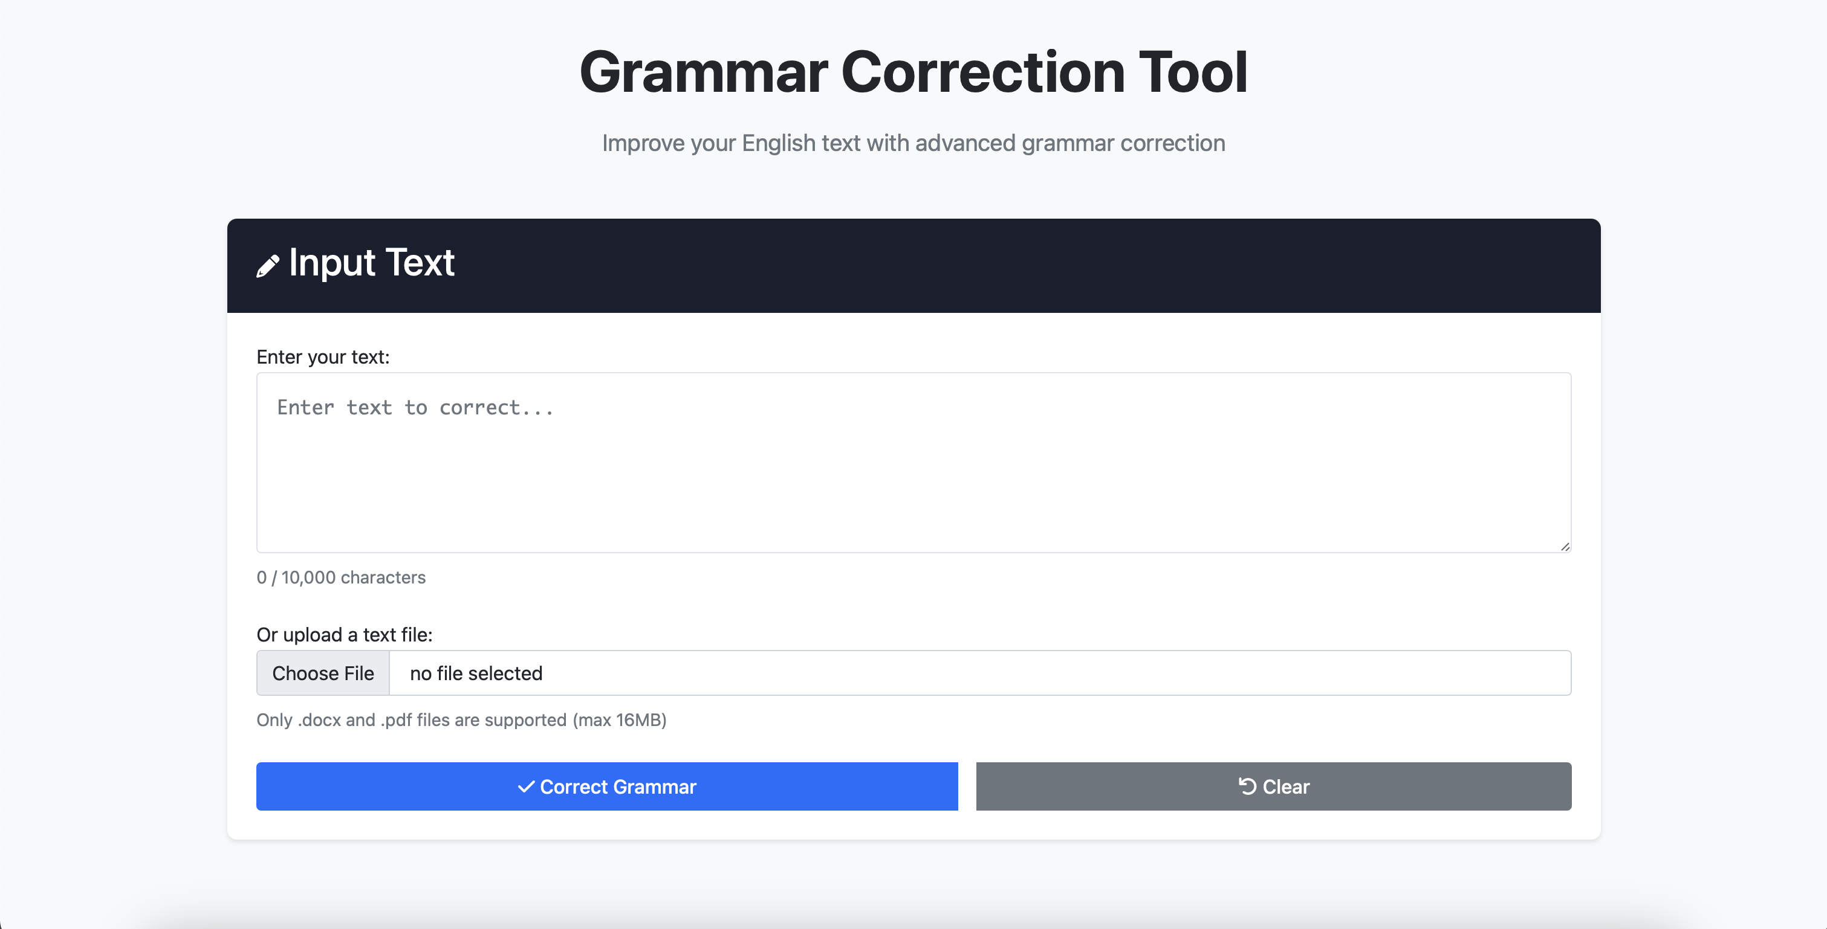Click the 'Enter your text:' label
Viewport: 1827px width, 929px height.
(x=323, y=356)
